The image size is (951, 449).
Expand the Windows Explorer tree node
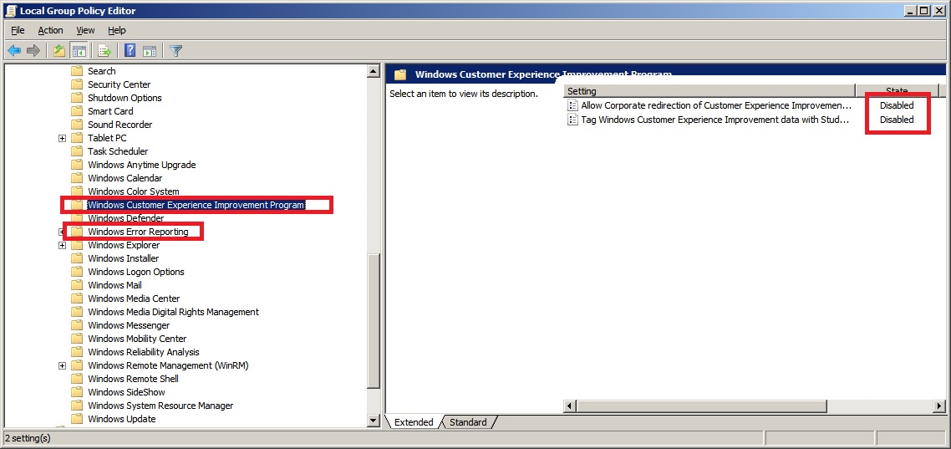pos(62,245)
